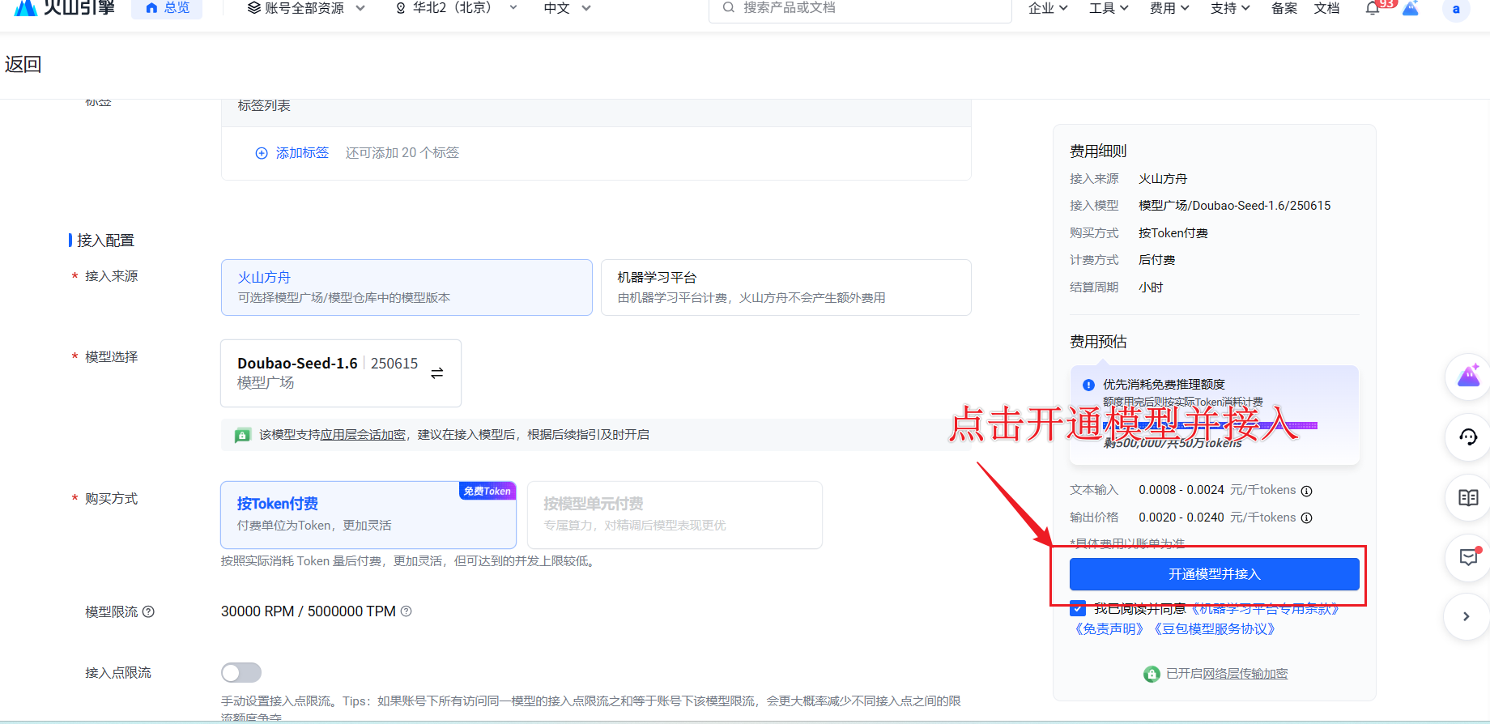Click the search products or docs field
Screen dimensions: 1490x724
coord(860,8)
